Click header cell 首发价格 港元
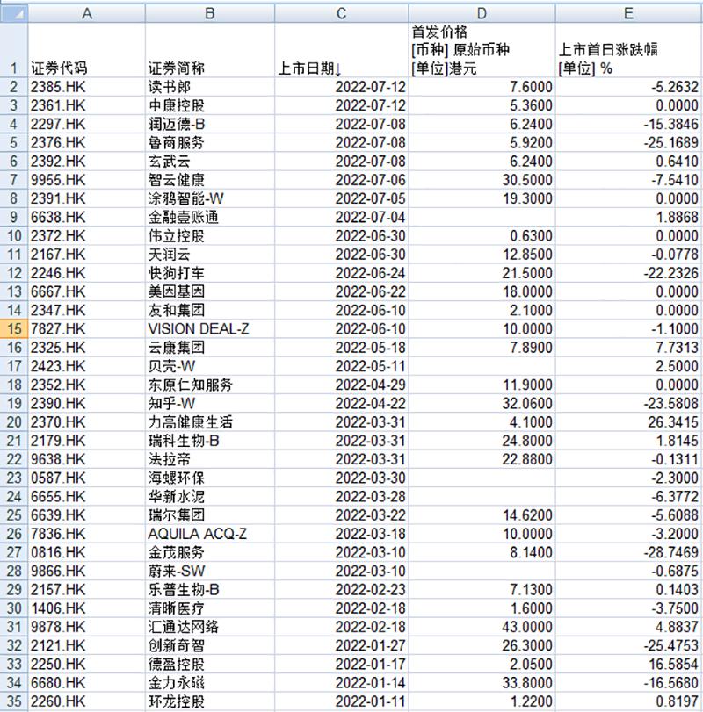The image size is (703, 712). pos(482,50)
